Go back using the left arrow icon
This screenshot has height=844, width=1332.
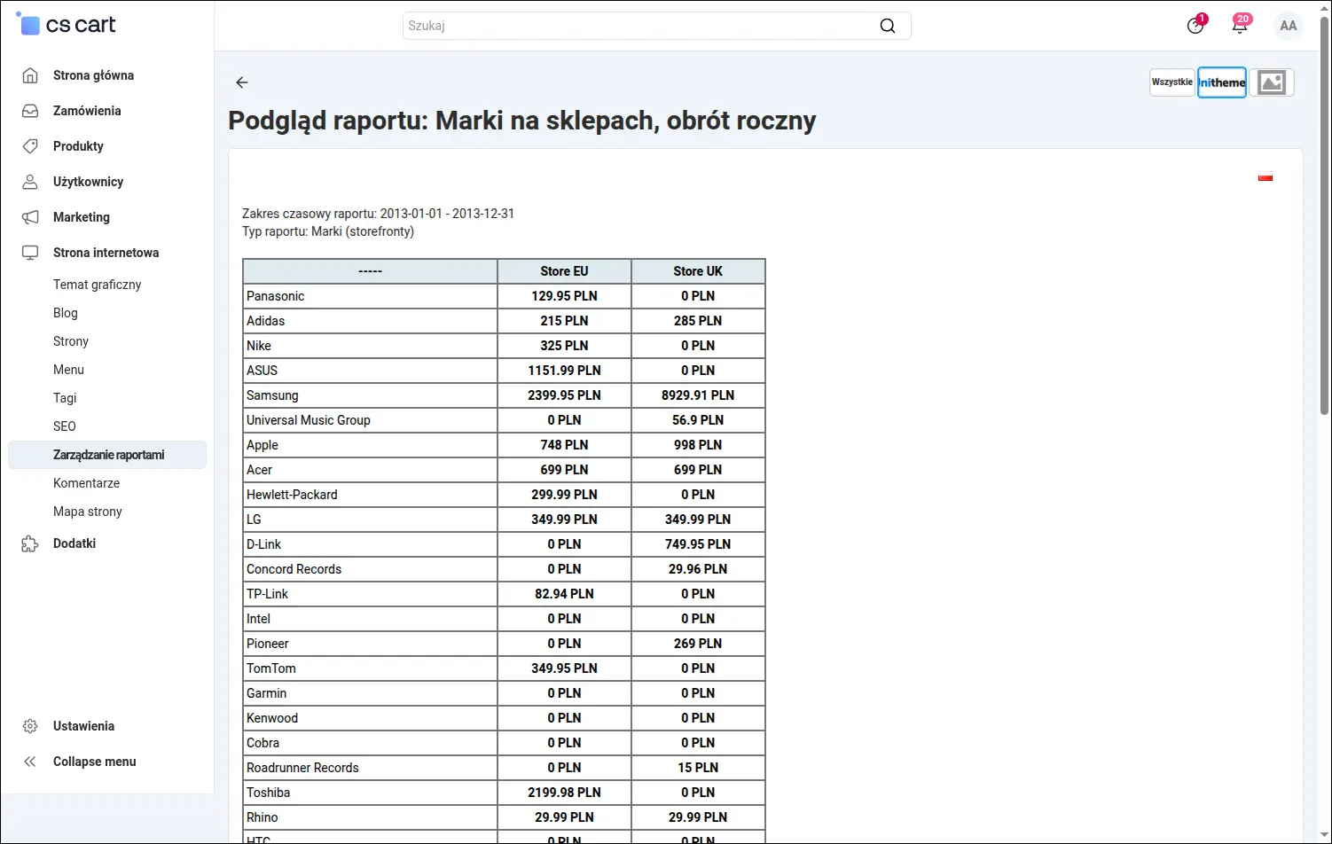[242, 82]
